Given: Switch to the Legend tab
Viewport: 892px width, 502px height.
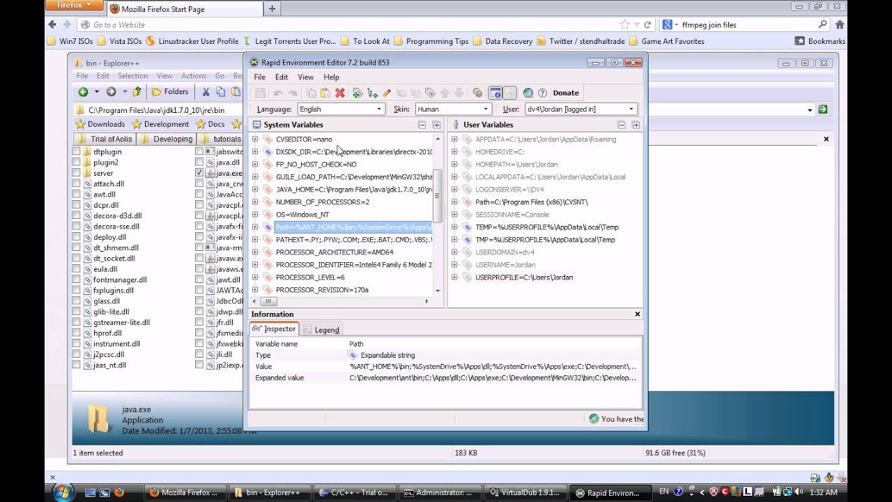Looking at the screenshot, I should tap(321, 330).
